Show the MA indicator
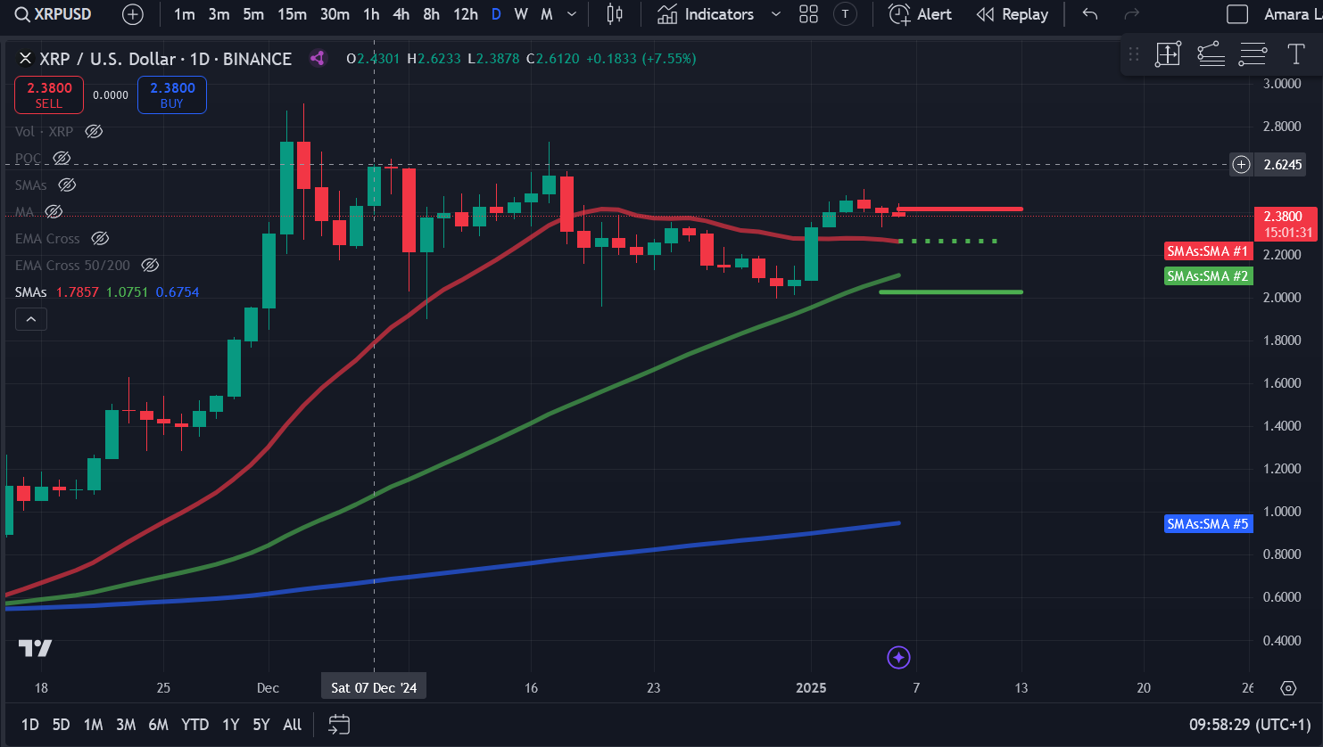Image resolution: width=1323 pixels, height=747 pixels. (54, 211)
